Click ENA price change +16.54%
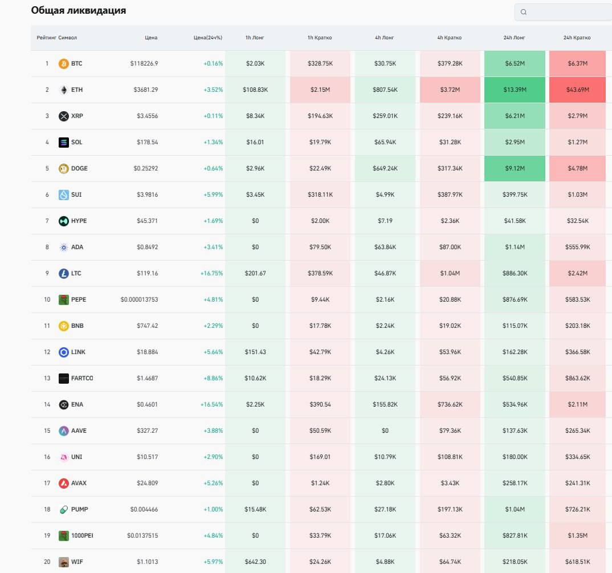 point(211,404)
